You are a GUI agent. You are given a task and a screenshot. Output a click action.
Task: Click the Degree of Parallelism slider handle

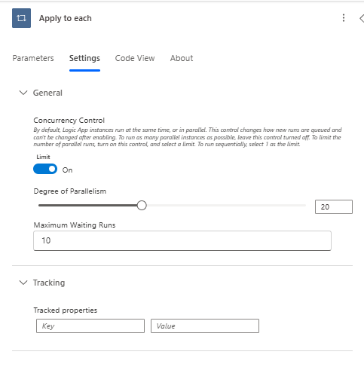142,205
